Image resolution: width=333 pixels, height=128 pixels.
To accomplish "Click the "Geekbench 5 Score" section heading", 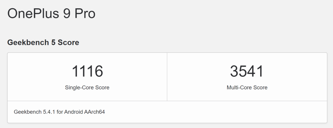I will 43,42.
